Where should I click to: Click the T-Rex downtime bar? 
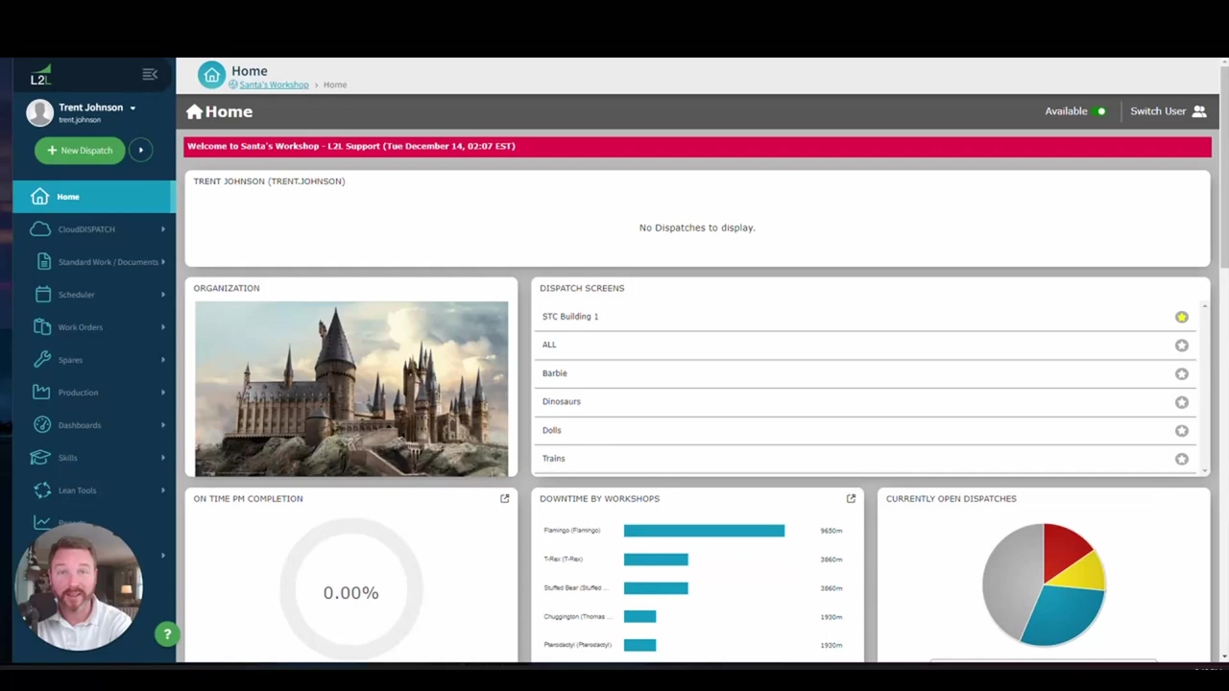pyautogui.click(x=656, y=560)
